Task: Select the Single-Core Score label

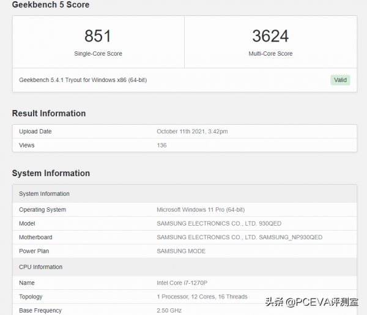Action: pyautogui.click(x=98, y=54)
